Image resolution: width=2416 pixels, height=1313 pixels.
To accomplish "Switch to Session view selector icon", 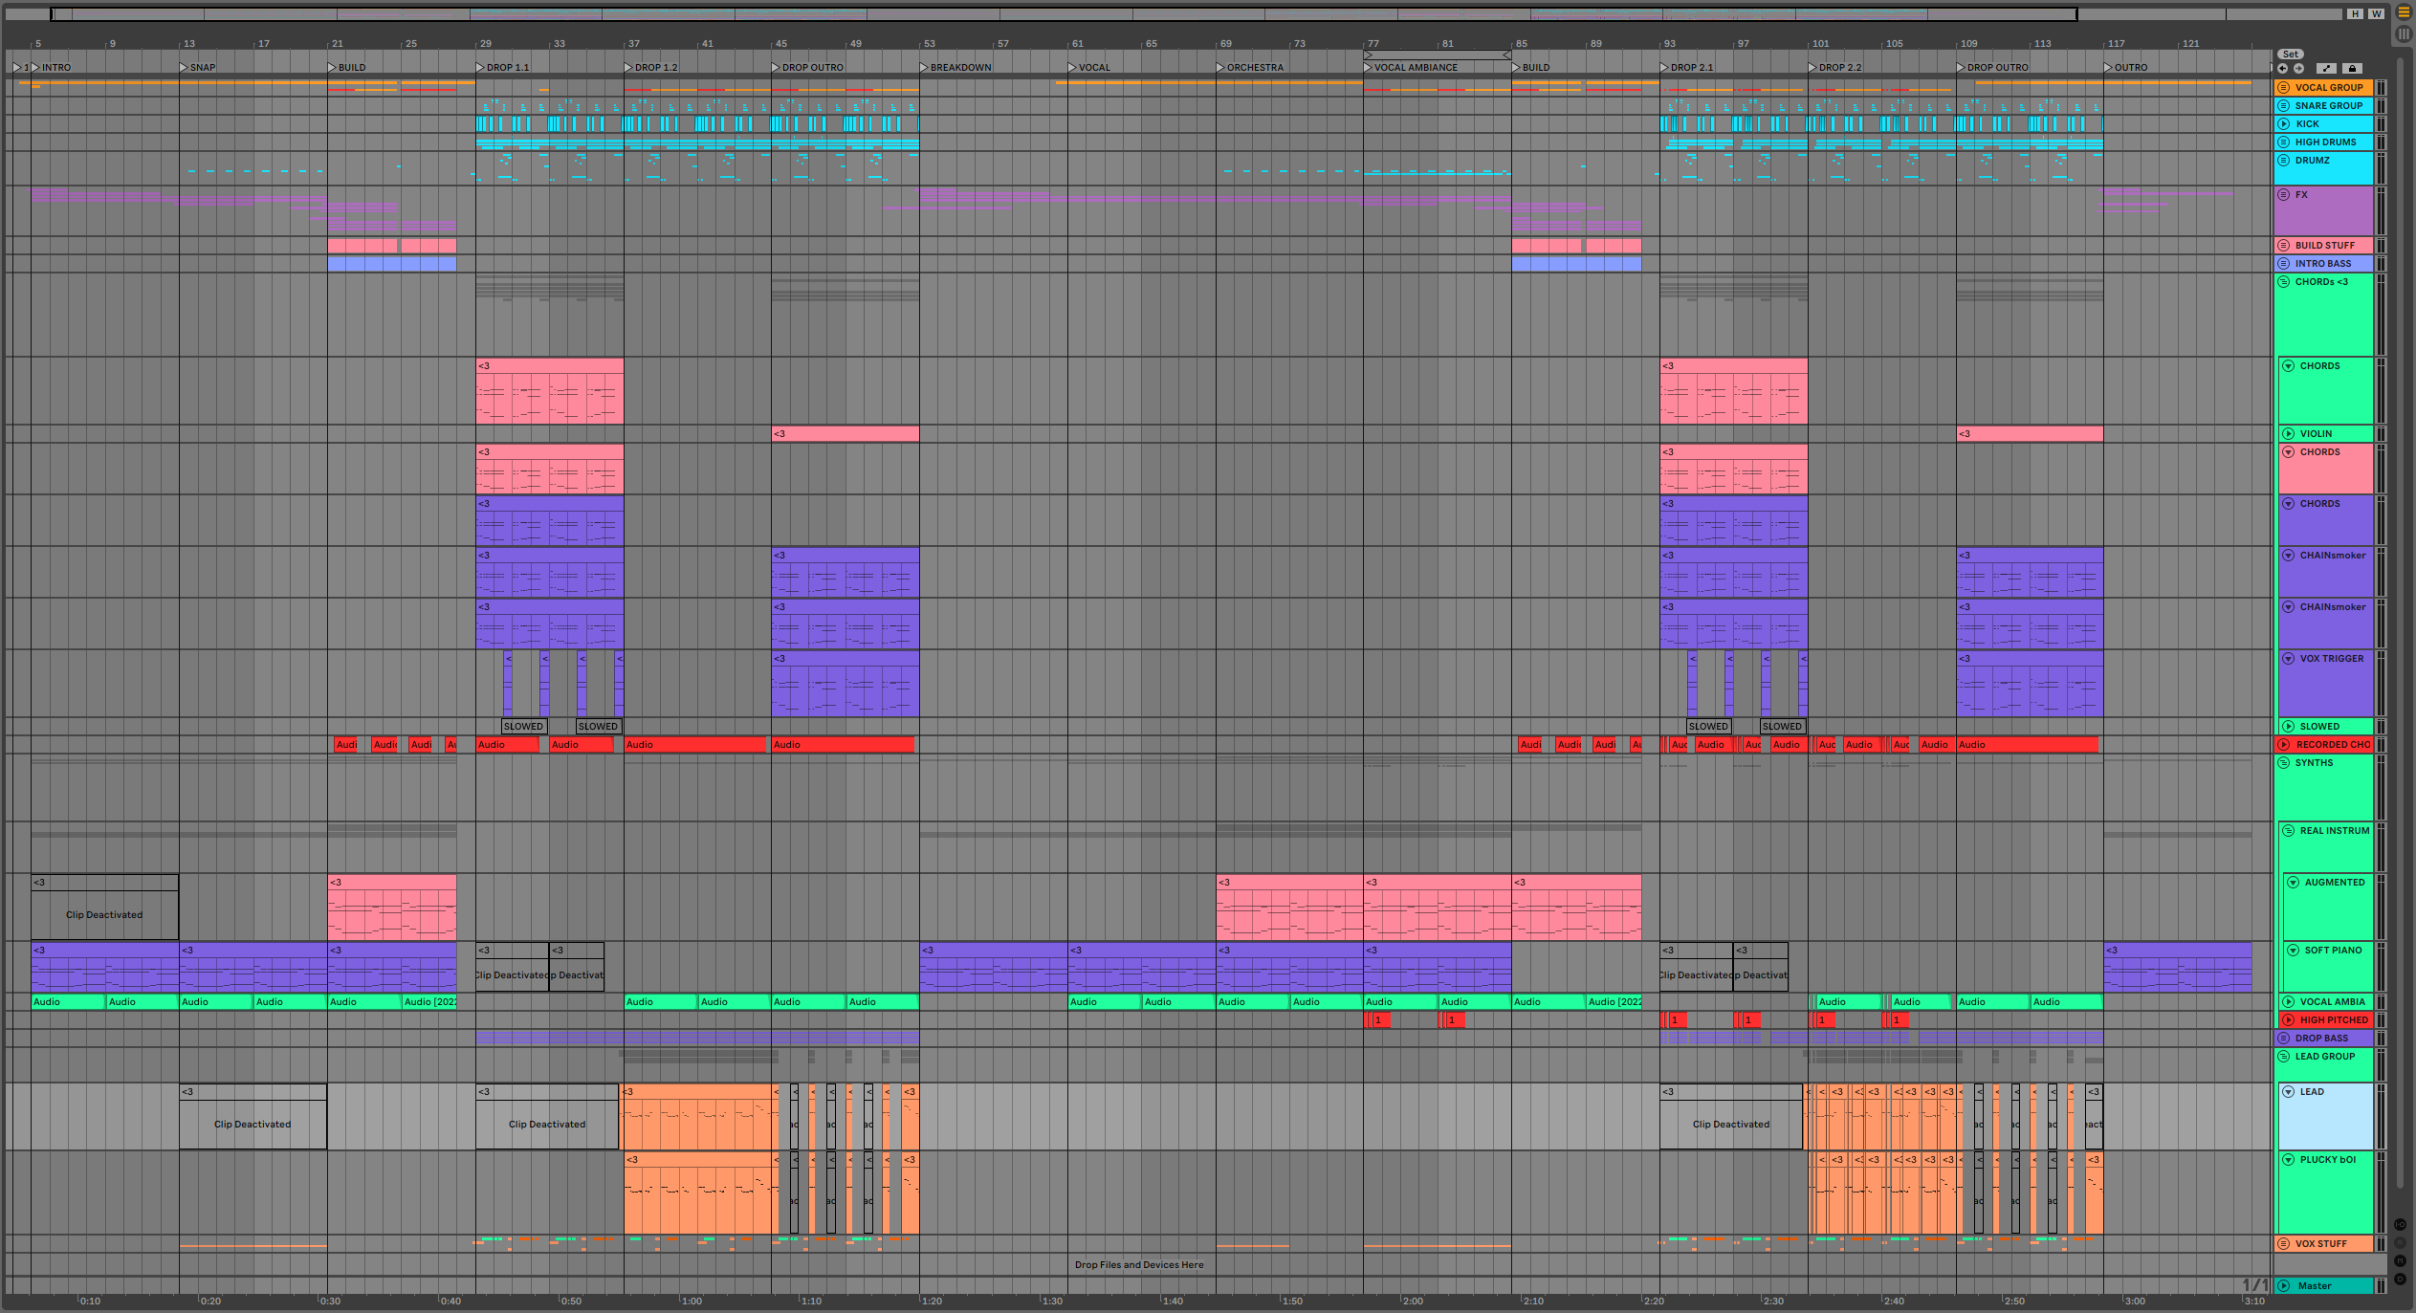I will pos(2403,33).
